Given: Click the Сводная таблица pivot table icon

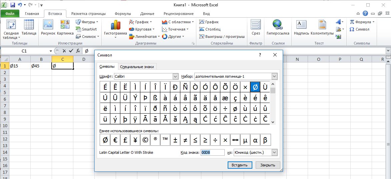Looking at the screenshot, I should (x=11, y=25).
